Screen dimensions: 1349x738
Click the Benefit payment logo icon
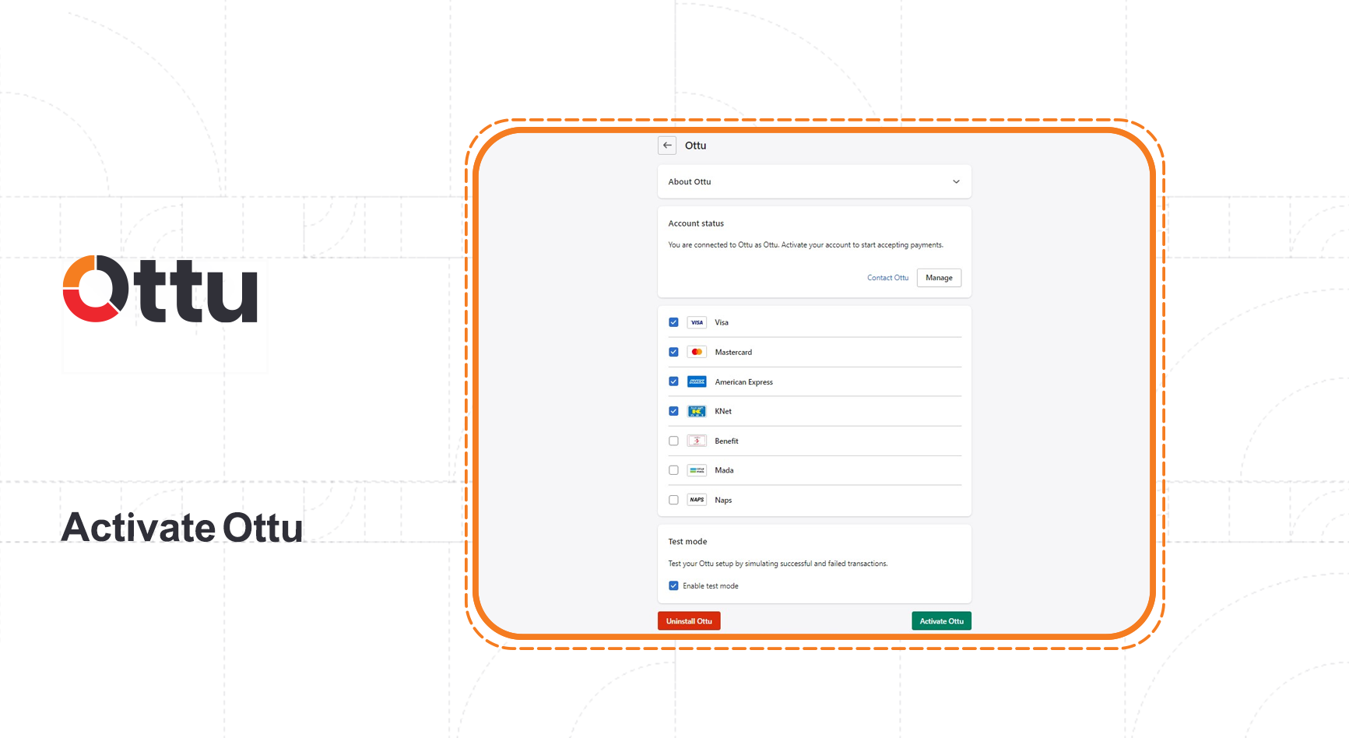(x=697, y=441)
